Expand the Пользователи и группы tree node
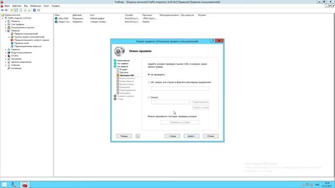Viewport: 335px width, 188px height. coord(6,28)
